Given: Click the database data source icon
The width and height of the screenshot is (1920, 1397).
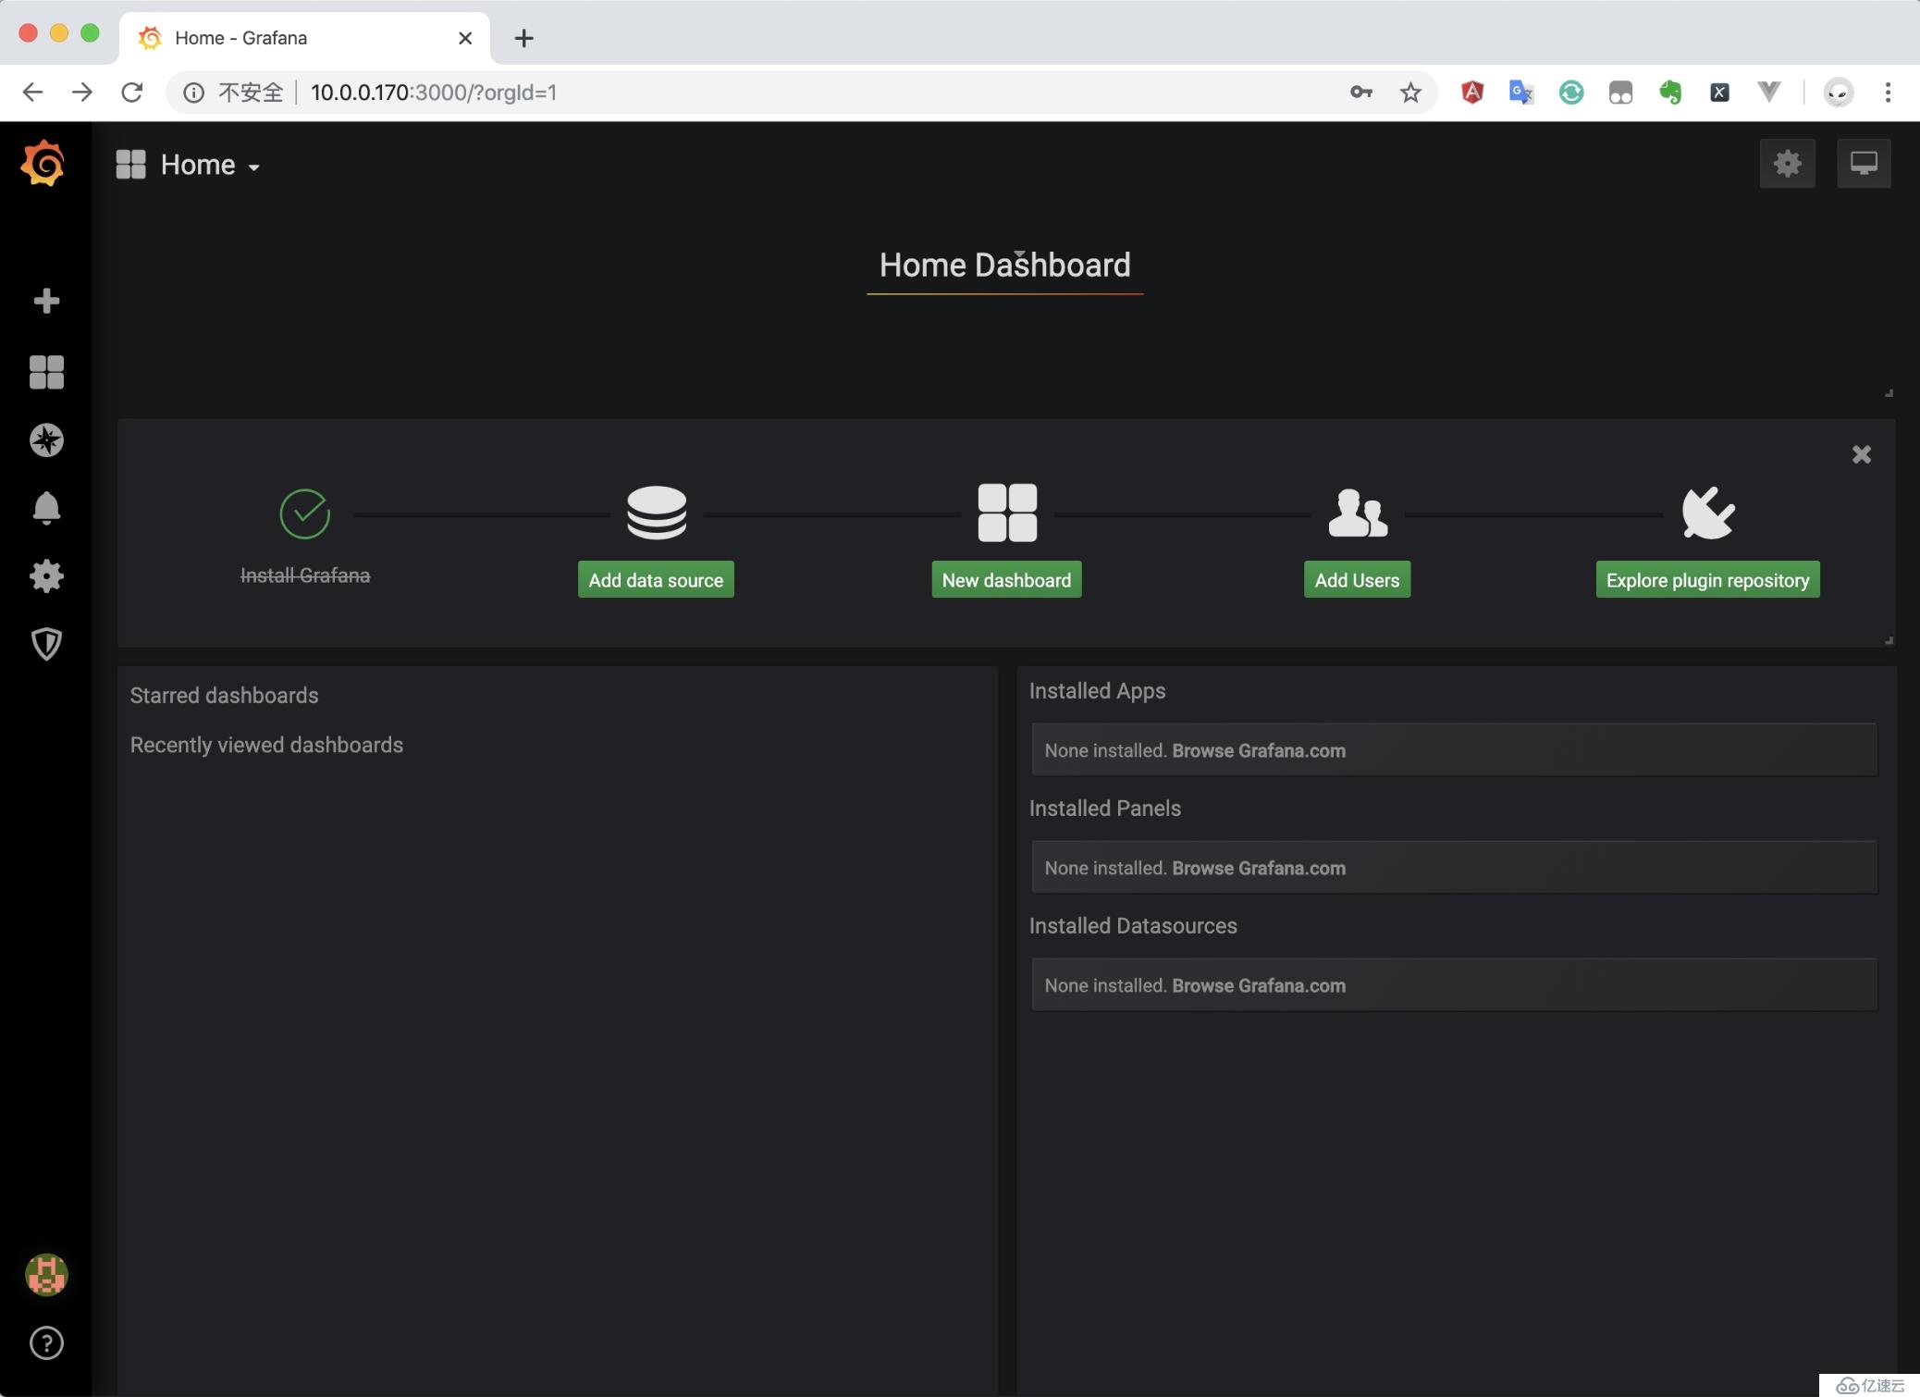Looking at the screenshot, I should click(657, 513).
